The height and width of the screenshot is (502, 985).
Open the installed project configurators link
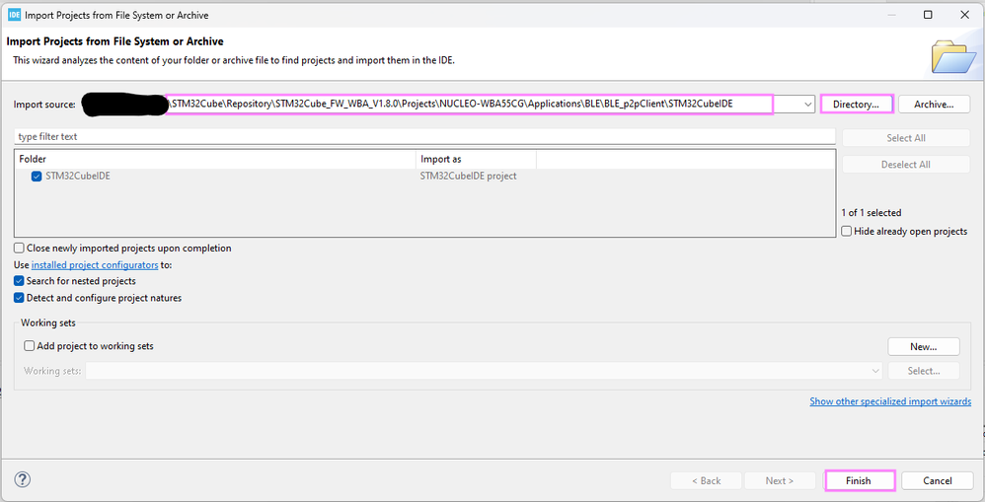pyautogui.click(x=95, y=265)
